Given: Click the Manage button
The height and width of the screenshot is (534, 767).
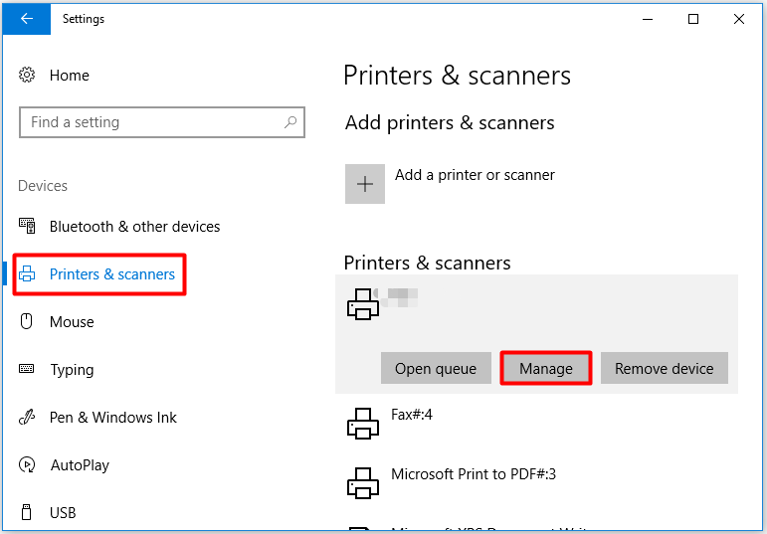Looking at the screenshot, I should pyautogui.click(x=546, y=368).
